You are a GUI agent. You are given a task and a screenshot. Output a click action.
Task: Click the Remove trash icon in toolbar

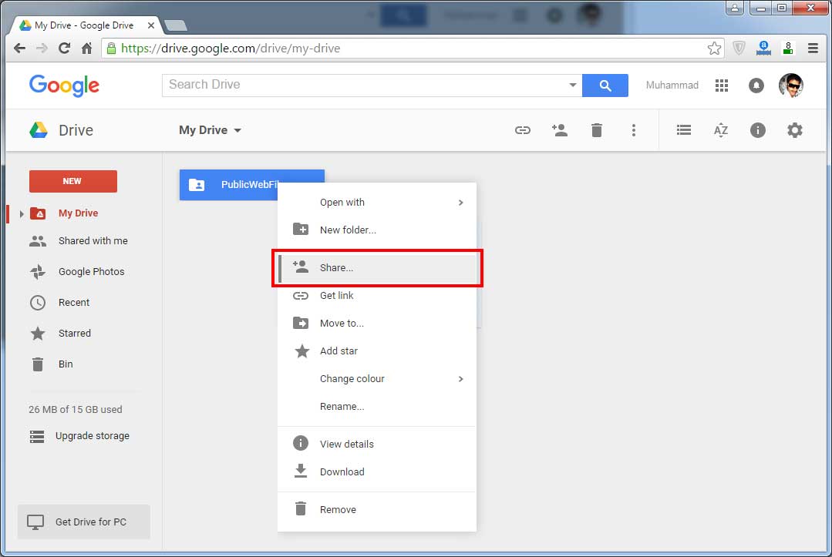coord(597,130)
